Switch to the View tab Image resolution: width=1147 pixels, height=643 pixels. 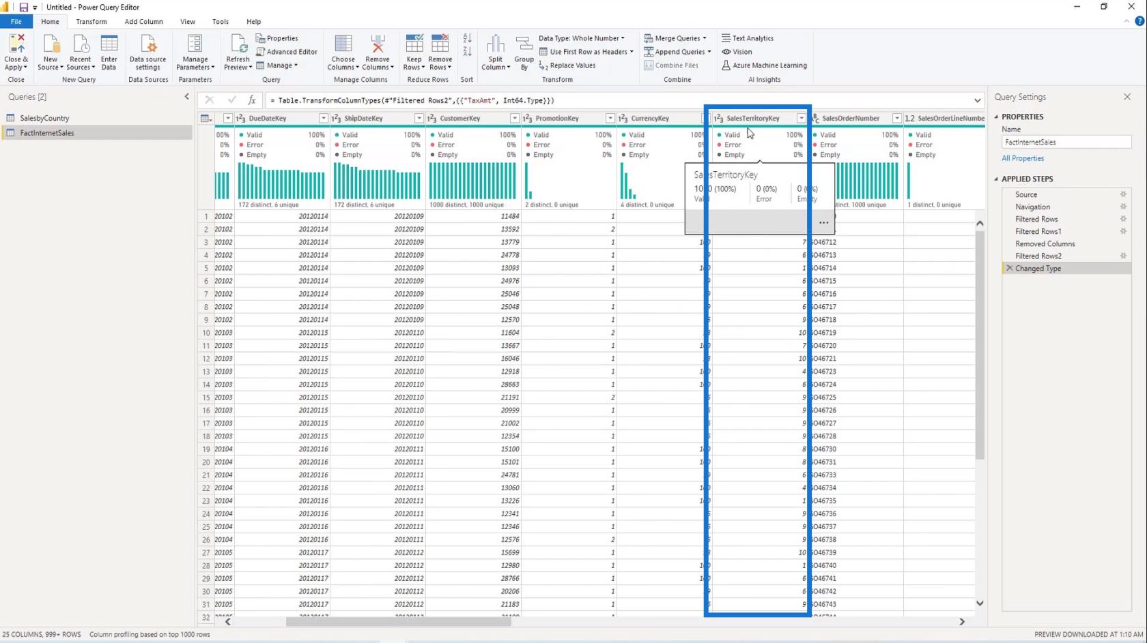(x=188, y=21)
